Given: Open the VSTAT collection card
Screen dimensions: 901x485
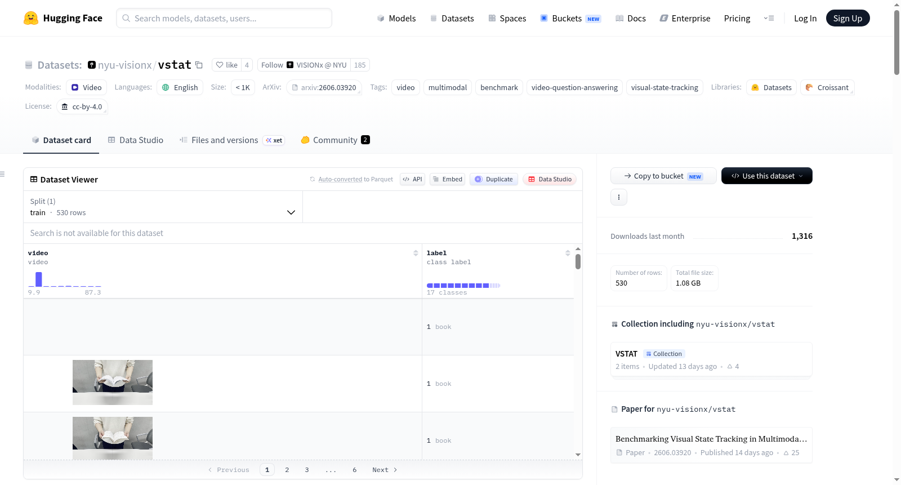Looking at the screenshot, I should coord(711,359).
